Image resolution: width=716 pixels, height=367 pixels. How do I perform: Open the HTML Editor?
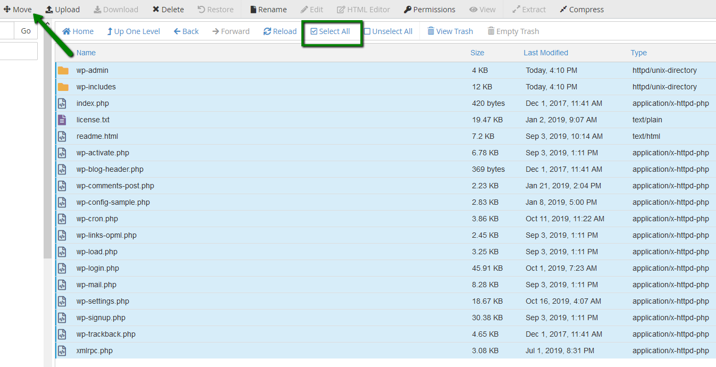coord(364,10)
